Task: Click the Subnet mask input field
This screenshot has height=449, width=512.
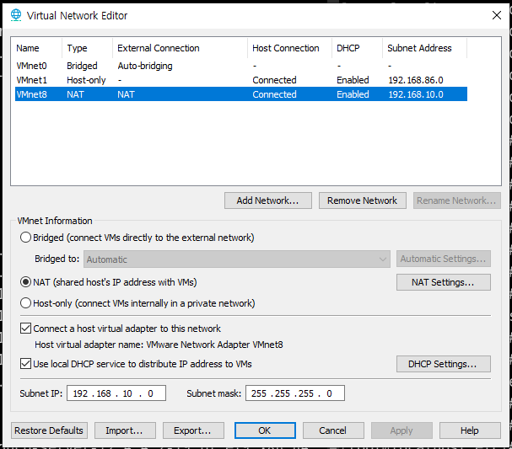Action: click(x=295, y=393)
